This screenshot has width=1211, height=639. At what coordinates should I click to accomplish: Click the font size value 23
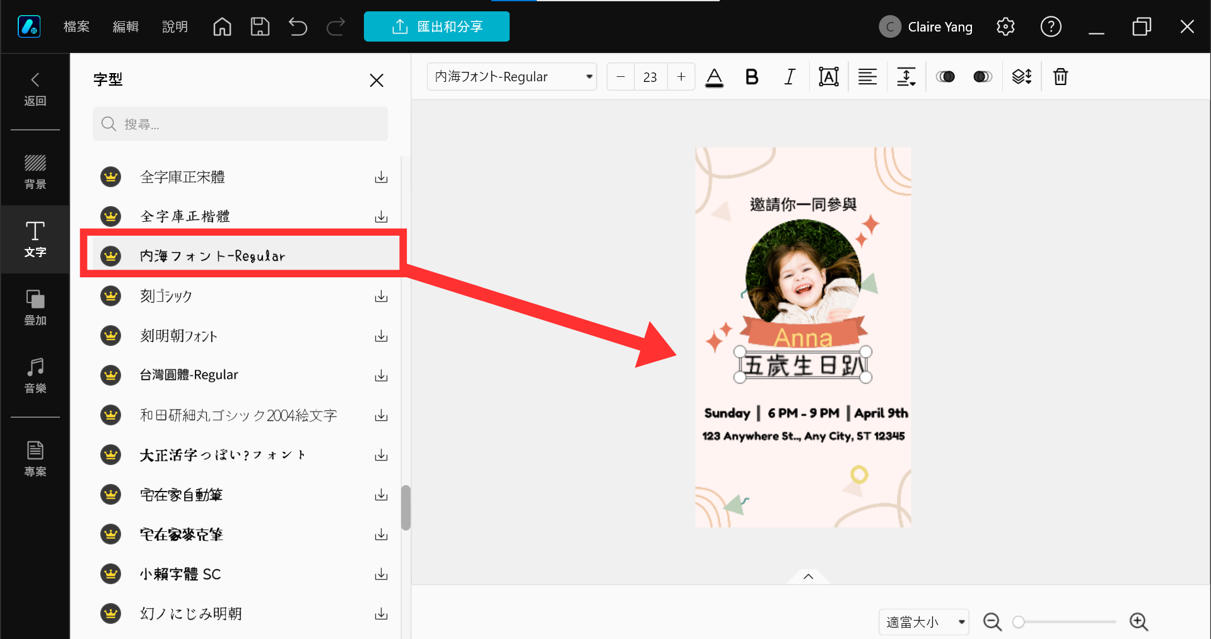(x=650, y=77)
